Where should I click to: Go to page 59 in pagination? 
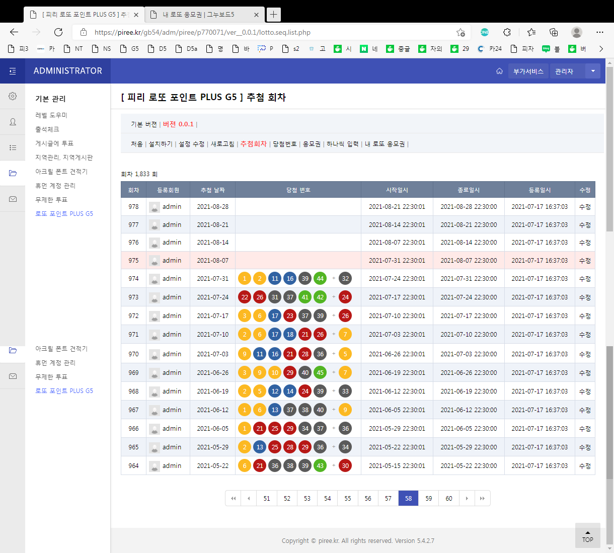pyautogui.click(x=428, y=498)
